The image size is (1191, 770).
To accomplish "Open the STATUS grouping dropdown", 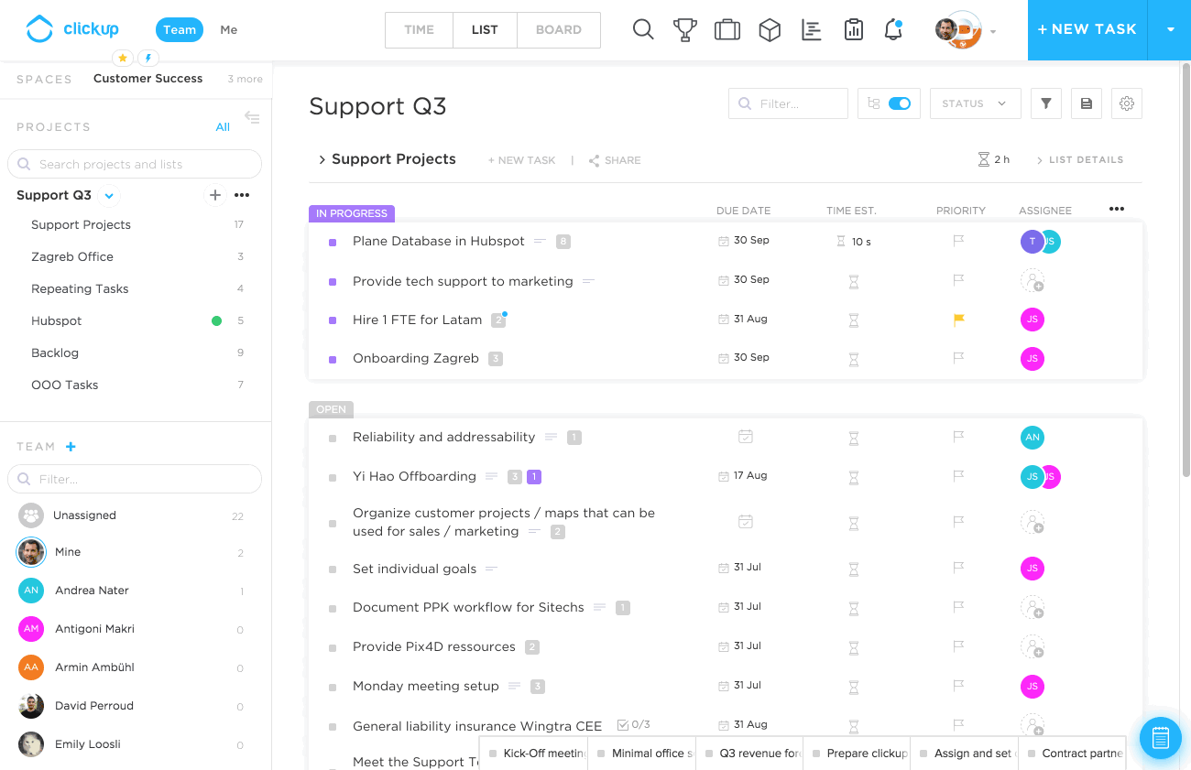I will (974, 103).
